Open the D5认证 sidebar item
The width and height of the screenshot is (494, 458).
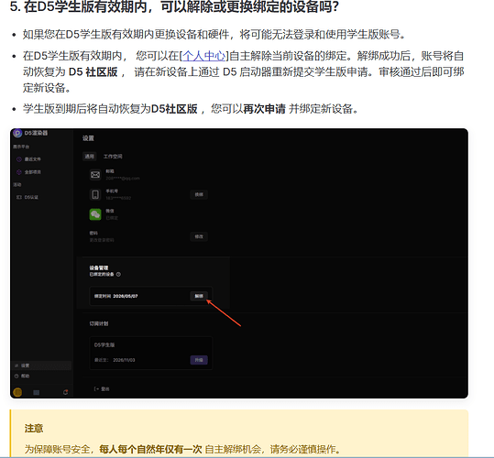(x=27, y=197)
